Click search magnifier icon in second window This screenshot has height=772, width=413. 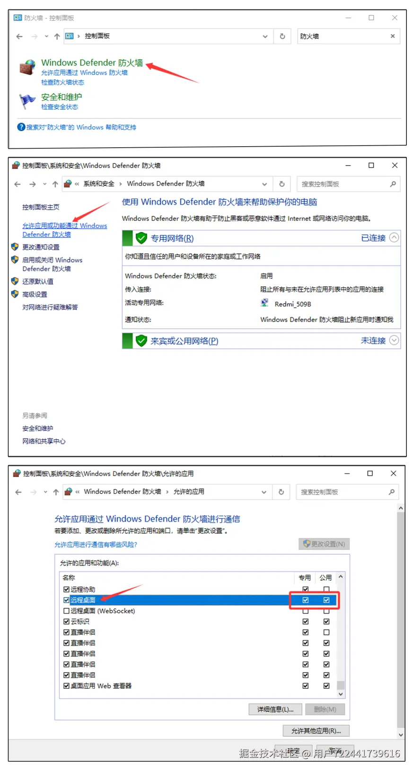click(x=393, y=184)
